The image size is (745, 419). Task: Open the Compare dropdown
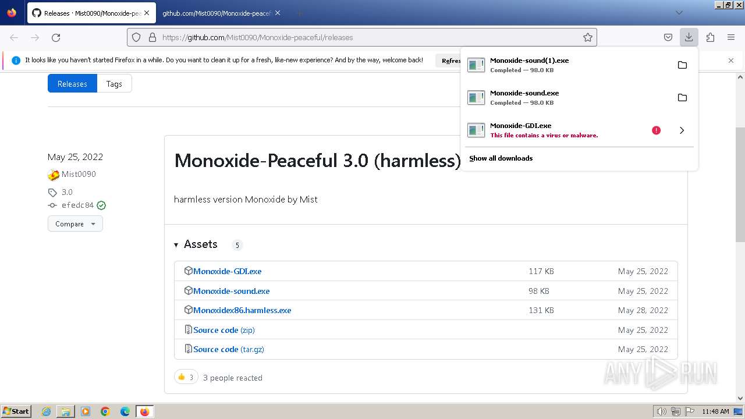pyautogui.click(x=75, y=224)
